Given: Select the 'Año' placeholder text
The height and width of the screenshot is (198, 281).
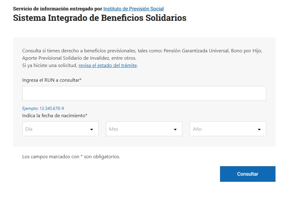Looking at the screenshot, I should [x=197, y=129].
